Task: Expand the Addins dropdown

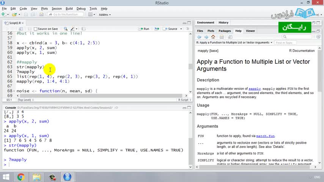Action: pos(105,14)
